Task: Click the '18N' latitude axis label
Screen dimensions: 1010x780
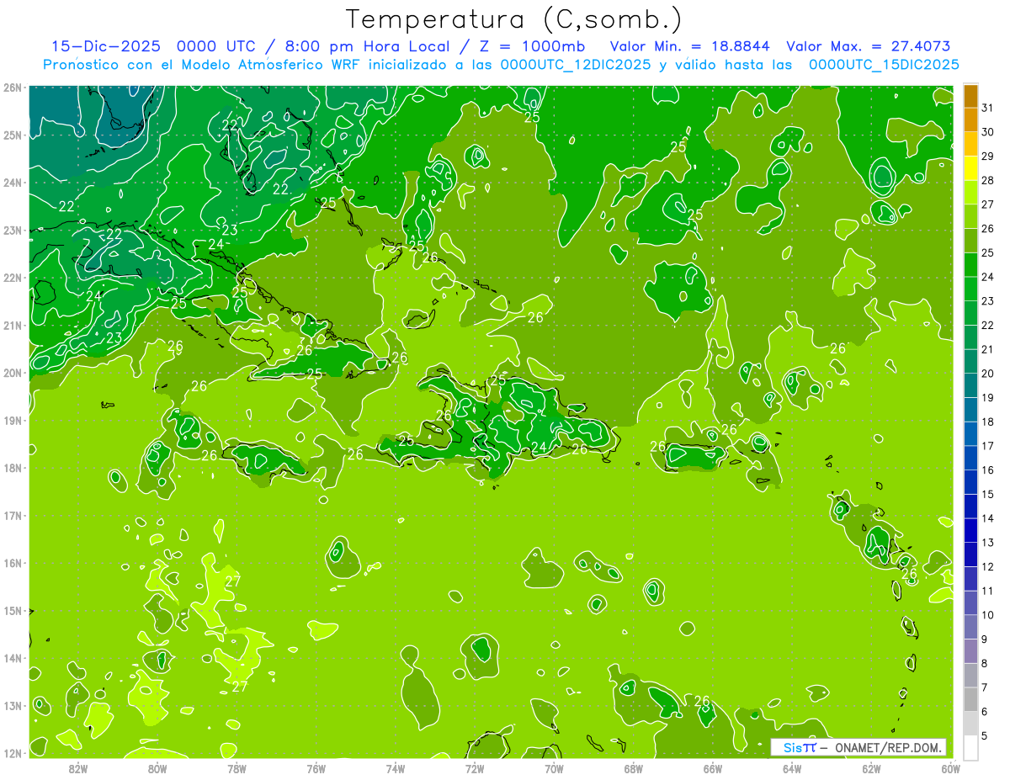Action: click(13, 468)
